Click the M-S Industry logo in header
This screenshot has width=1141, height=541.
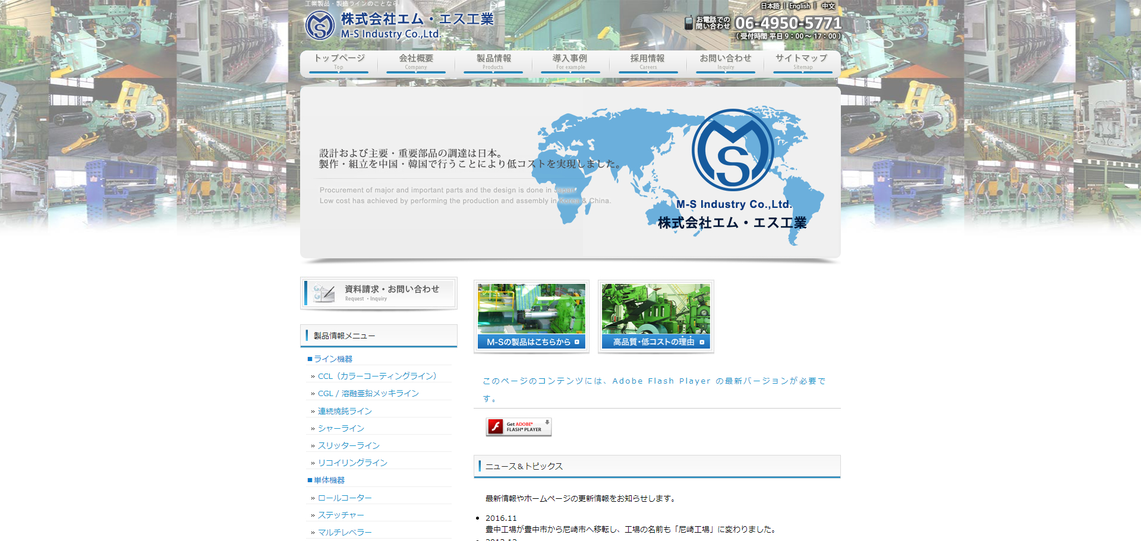320,26
